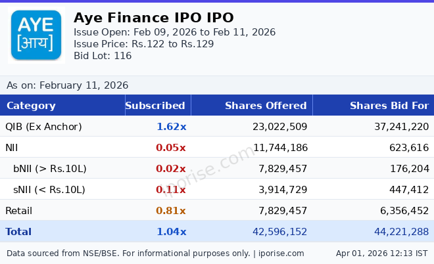Select the QIB (Ex Anchor) row label
Image resolution: width=434 pixels, height=264 pixels.
43,127
